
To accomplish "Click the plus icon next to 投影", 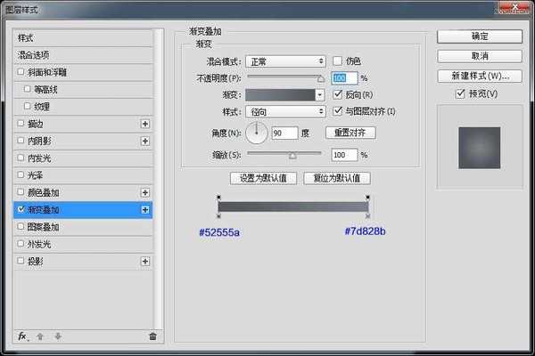I will [x=144, y=262].
